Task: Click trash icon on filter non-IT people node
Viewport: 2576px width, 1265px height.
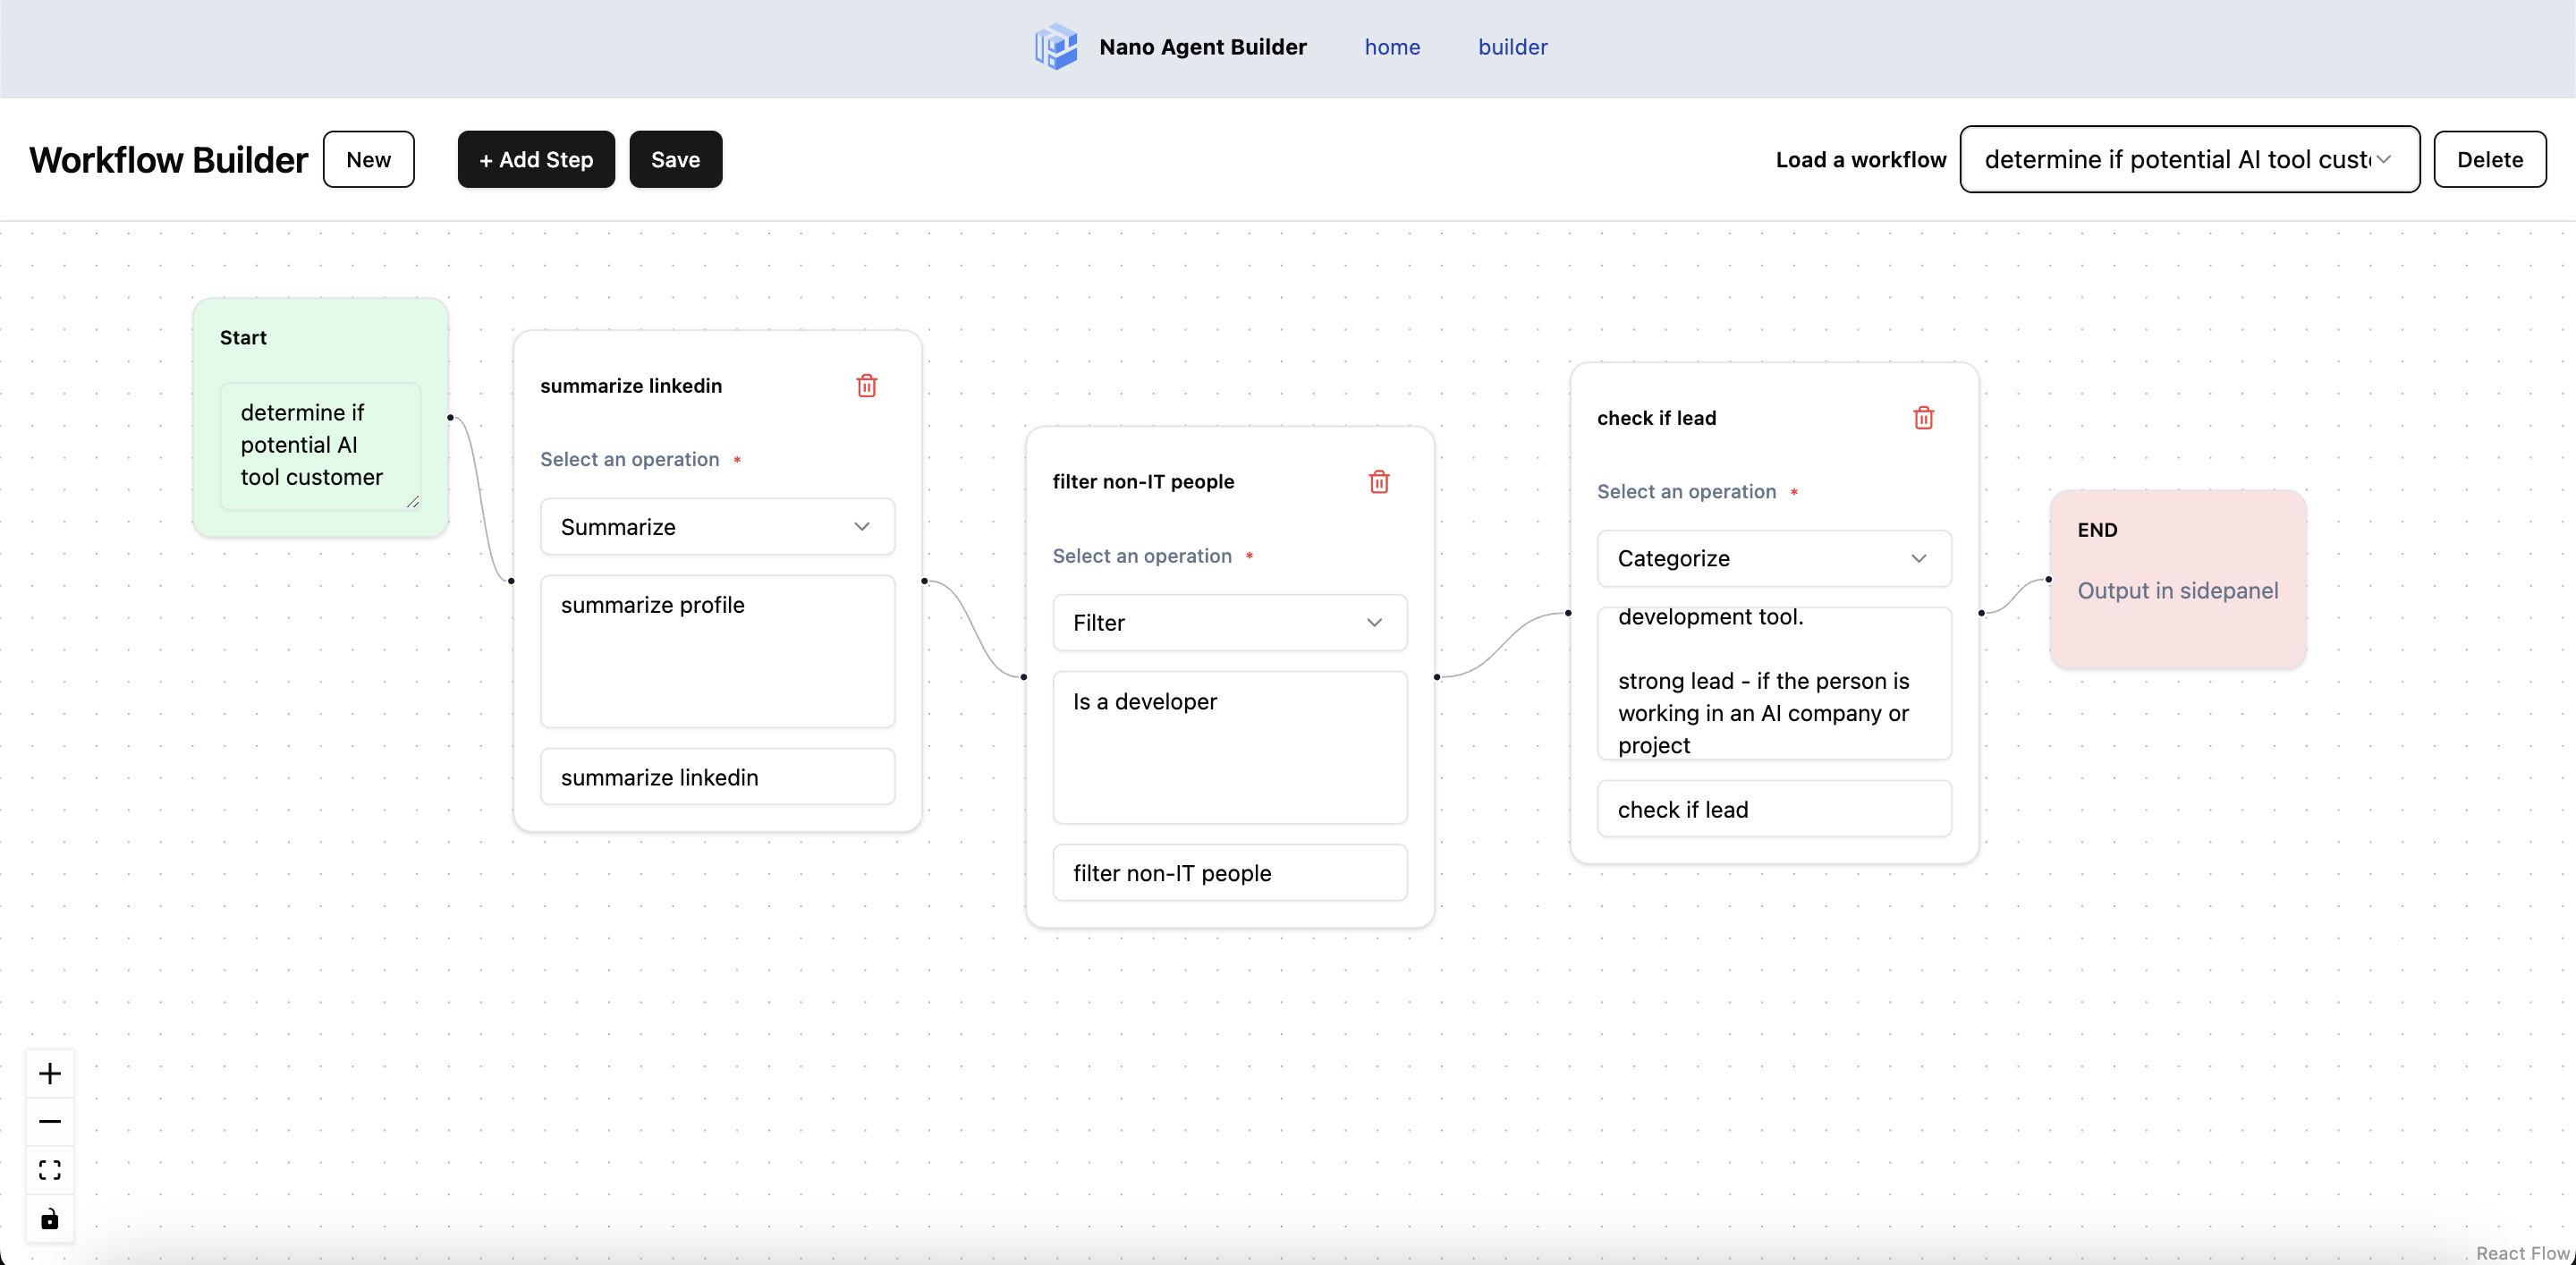Action: (1378, 482)
